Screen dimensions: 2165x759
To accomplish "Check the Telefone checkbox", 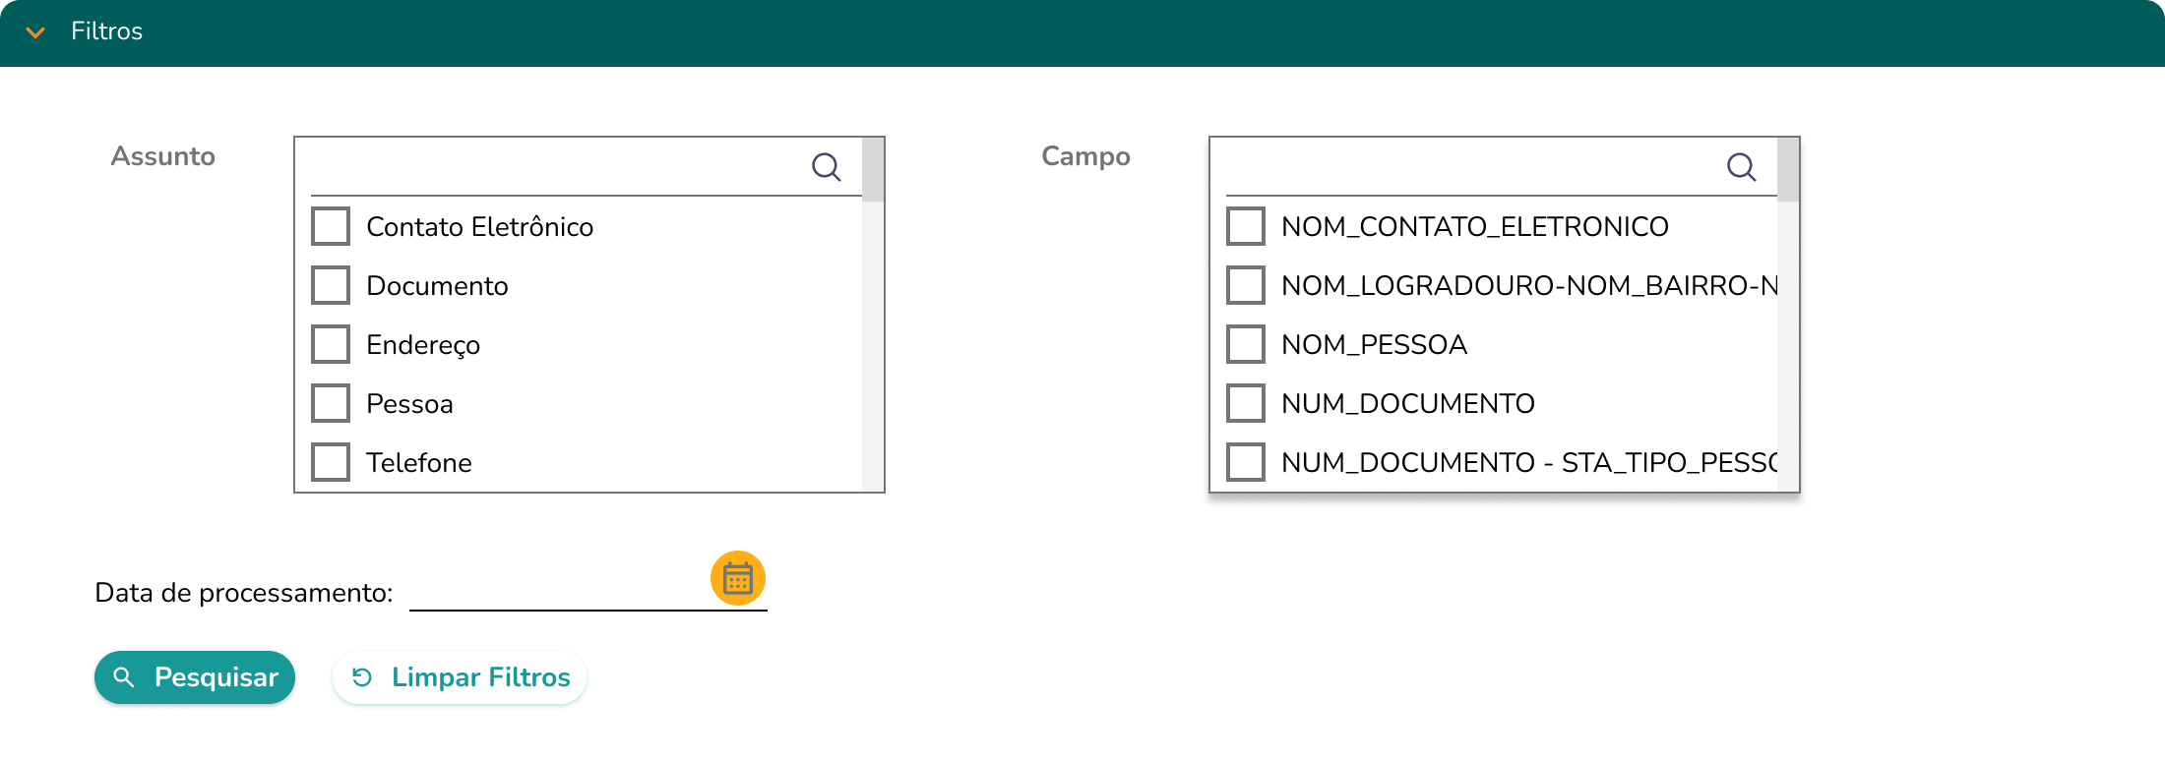I will (331, 462).
